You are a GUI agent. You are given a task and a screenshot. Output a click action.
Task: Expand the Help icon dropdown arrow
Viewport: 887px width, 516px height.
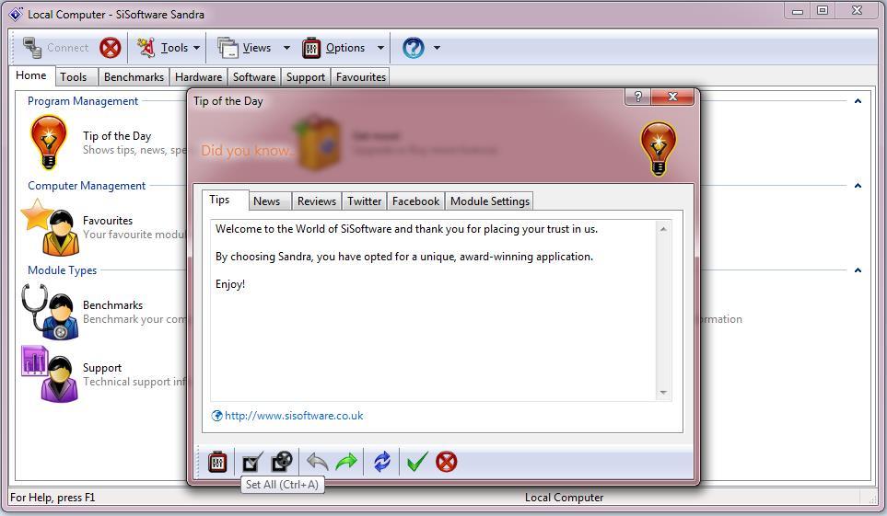click(x=437, y=48)
